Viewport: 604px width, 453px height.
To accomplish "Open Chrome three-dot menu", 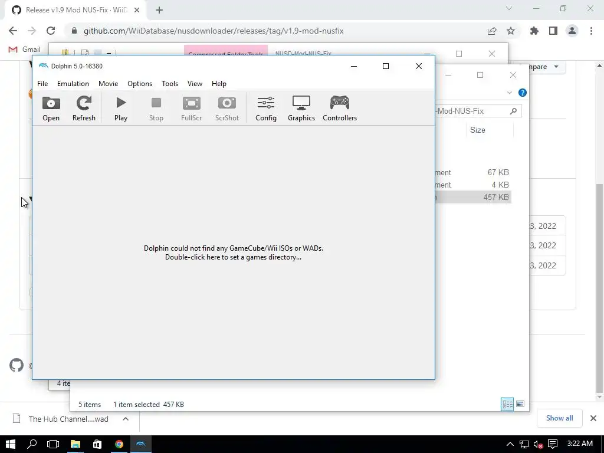I will click(591, 31).
